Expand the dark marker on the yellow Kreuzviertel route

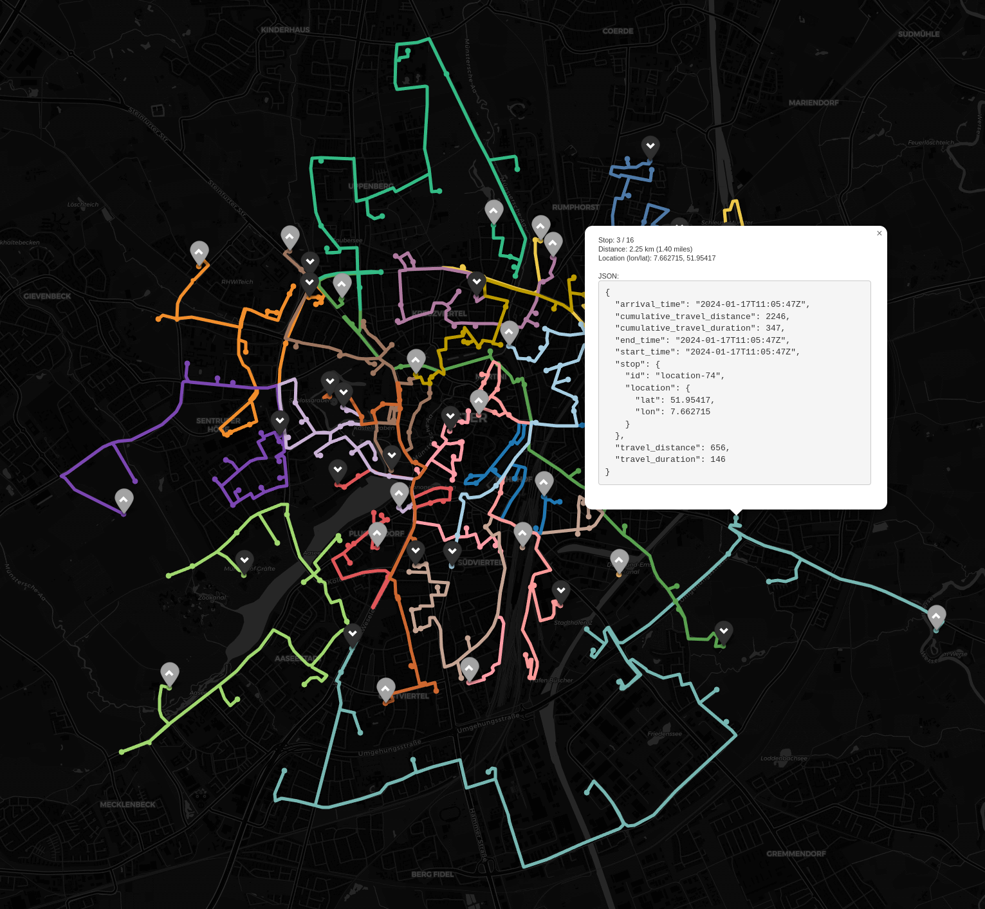coord(477,282)
